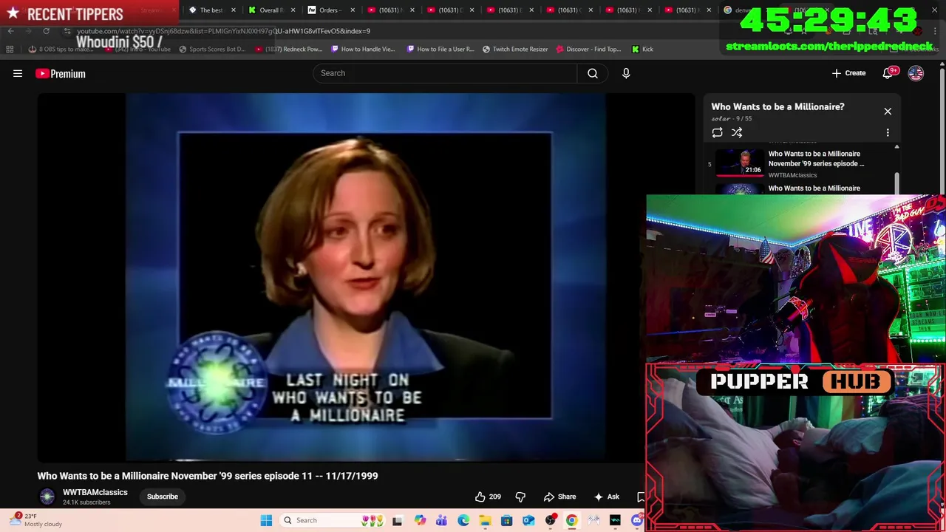Click the browser address bar URL

pyautogui.click(x=223, y=31)
